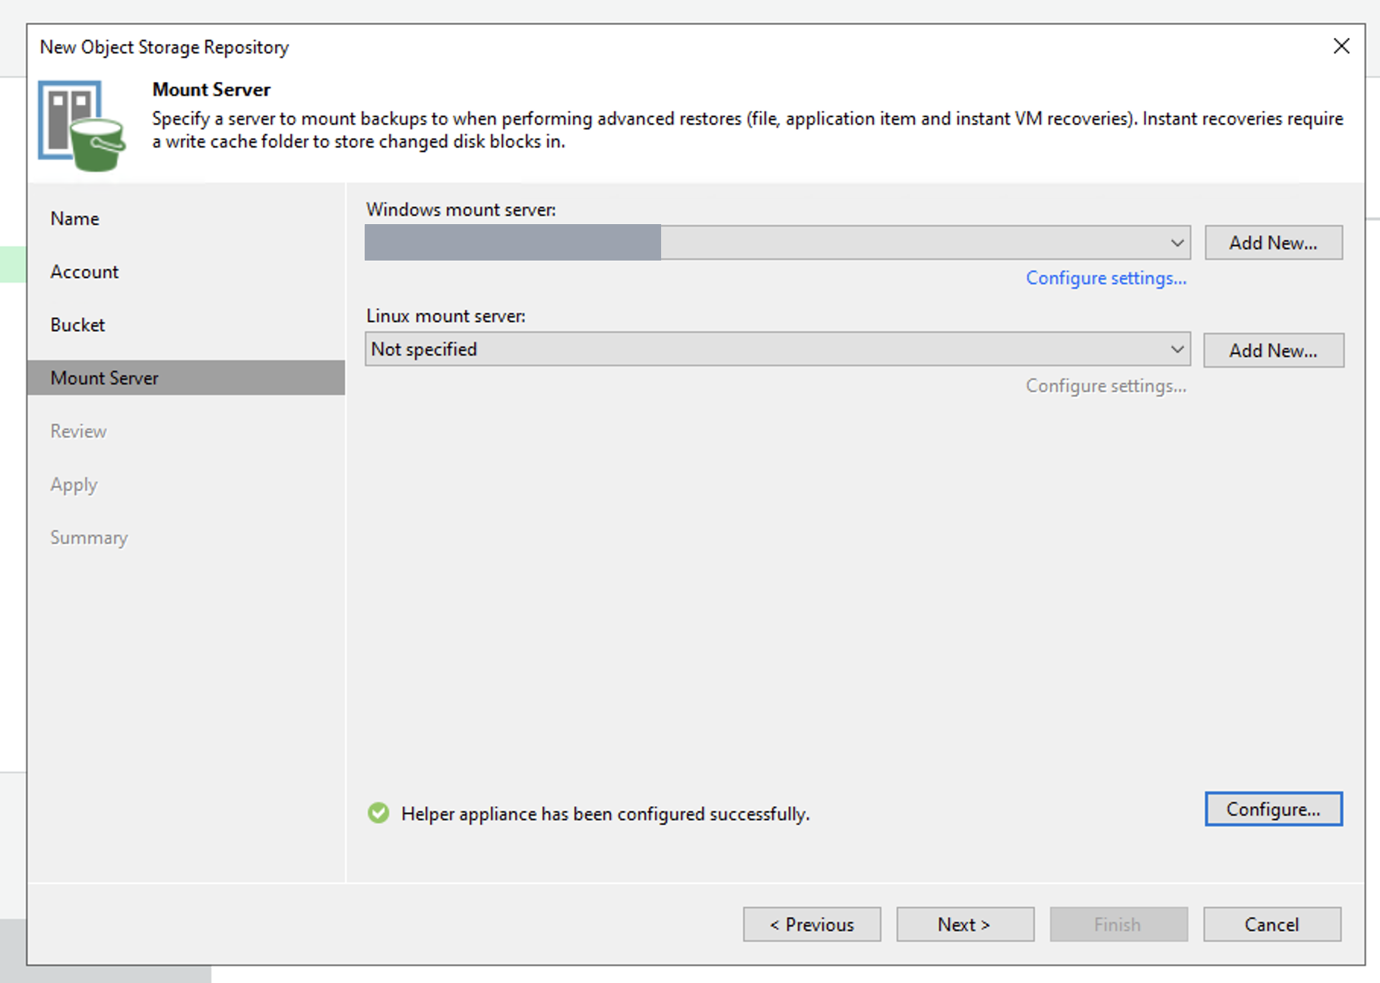Viewport: 1380px width, 983px height.
Task: Click the Linux Configure settings link
Action: [x=1106, y=386]
